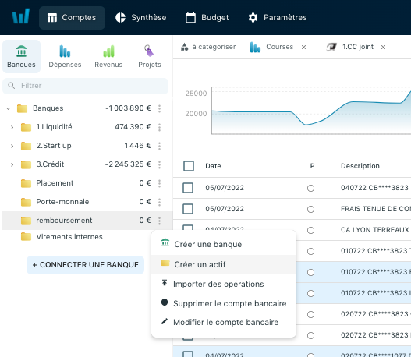Screen dimensions: 411x357
Task: Expand the 2.Start up folder
Action: [x=12, y=146]
